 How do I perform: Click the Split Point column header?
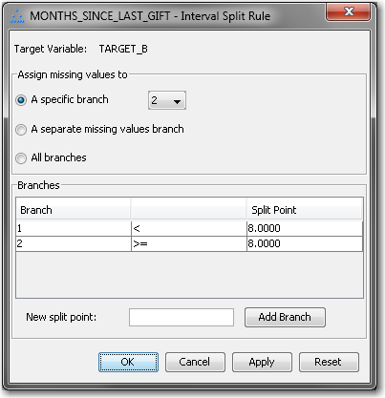[x=305, y=210]
